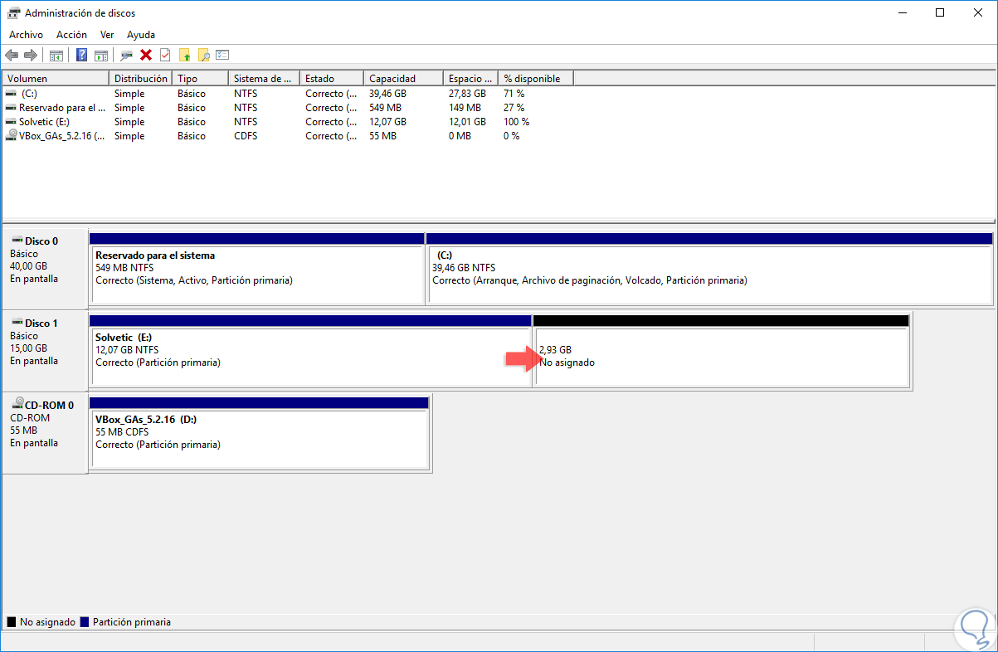Open the Archivo menu
This screenshot has height=652, width=998.
click(x=26, y=35)
